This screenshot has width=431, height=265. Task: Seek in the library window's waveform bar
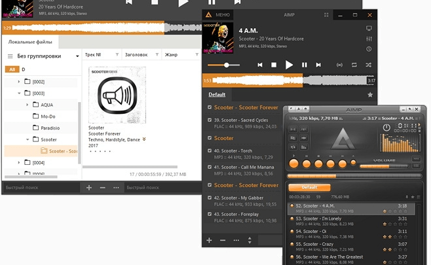tap(102, 27)
